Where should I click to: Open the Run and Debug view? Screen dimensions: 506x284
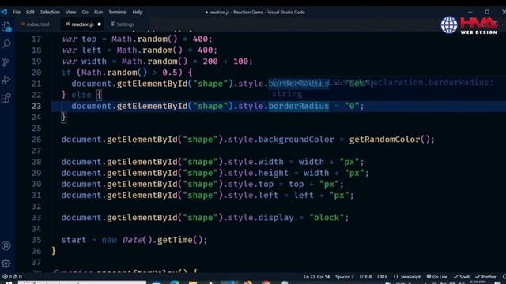coord(6,80)
